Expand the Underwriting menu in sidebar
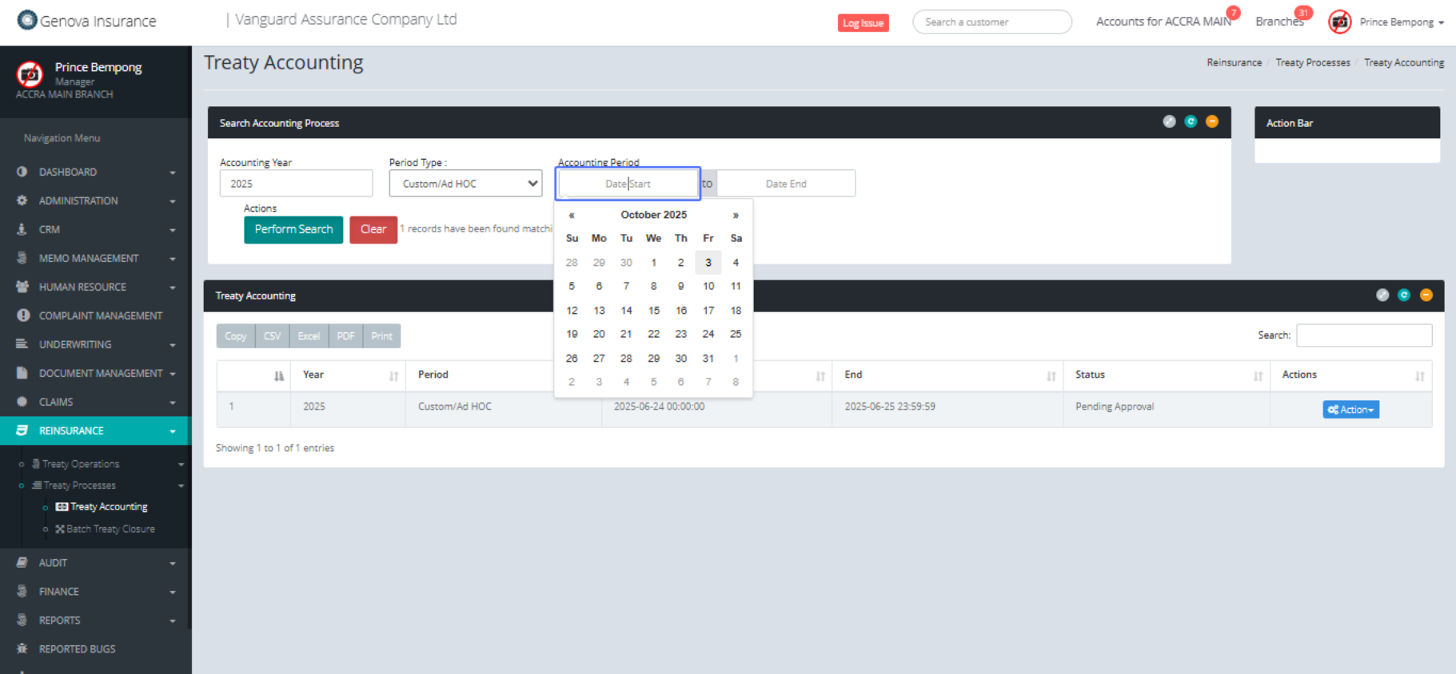 [94, 344]
